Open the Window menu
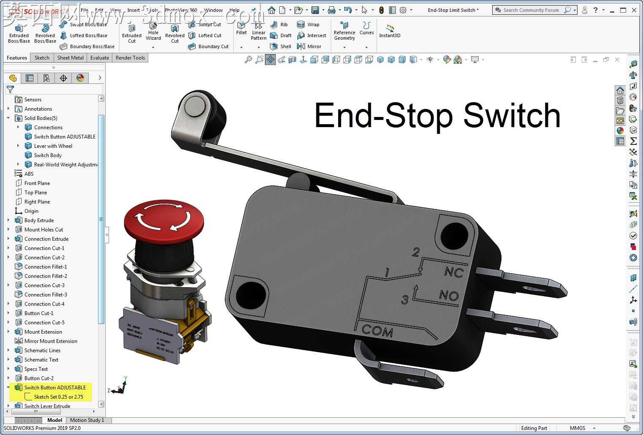The width and height of the screenshot is (643, 435). [213, 10]
